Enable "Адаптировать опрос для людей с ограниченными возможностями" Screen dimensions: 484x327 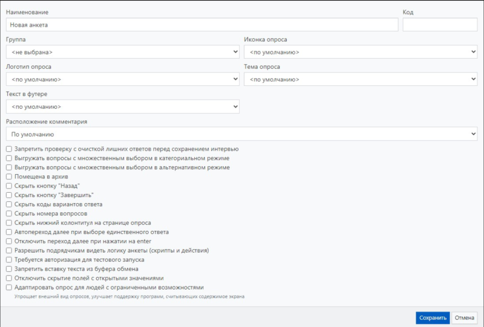coord(9,288)
